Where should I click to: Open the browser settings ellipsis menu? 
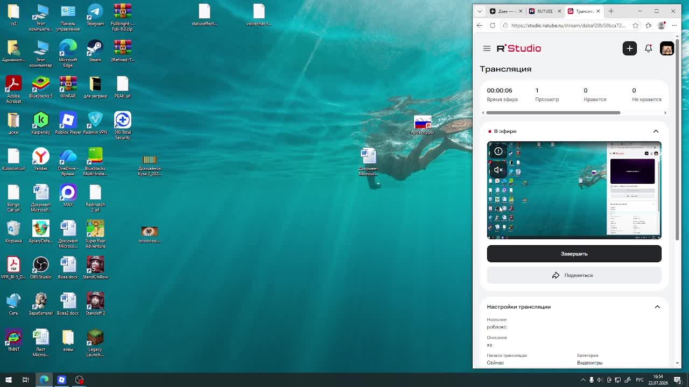(674, 25)
